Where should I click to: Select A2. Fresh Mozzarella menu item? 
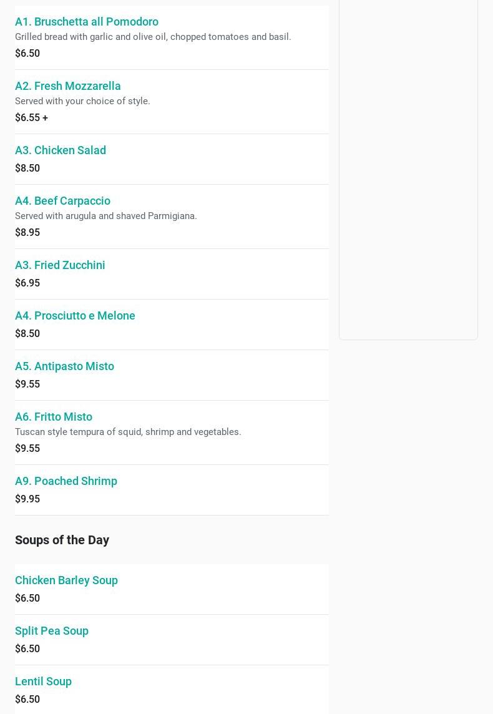pyautogui.click(x=68, y=86)
